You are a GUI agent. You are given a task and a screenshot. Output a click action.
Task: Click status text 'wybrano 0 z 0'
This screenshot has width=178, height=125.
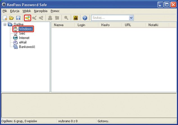point(68,121)
